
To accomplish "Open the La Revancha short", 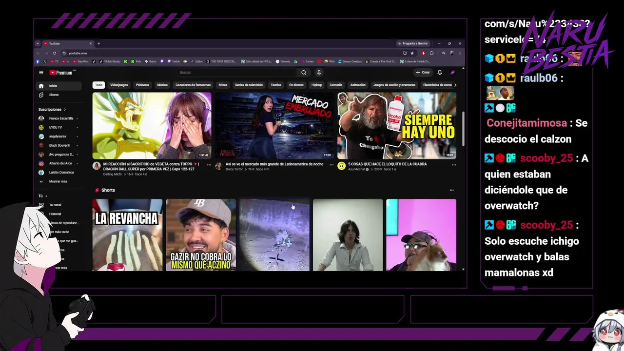I will point(128,234).
